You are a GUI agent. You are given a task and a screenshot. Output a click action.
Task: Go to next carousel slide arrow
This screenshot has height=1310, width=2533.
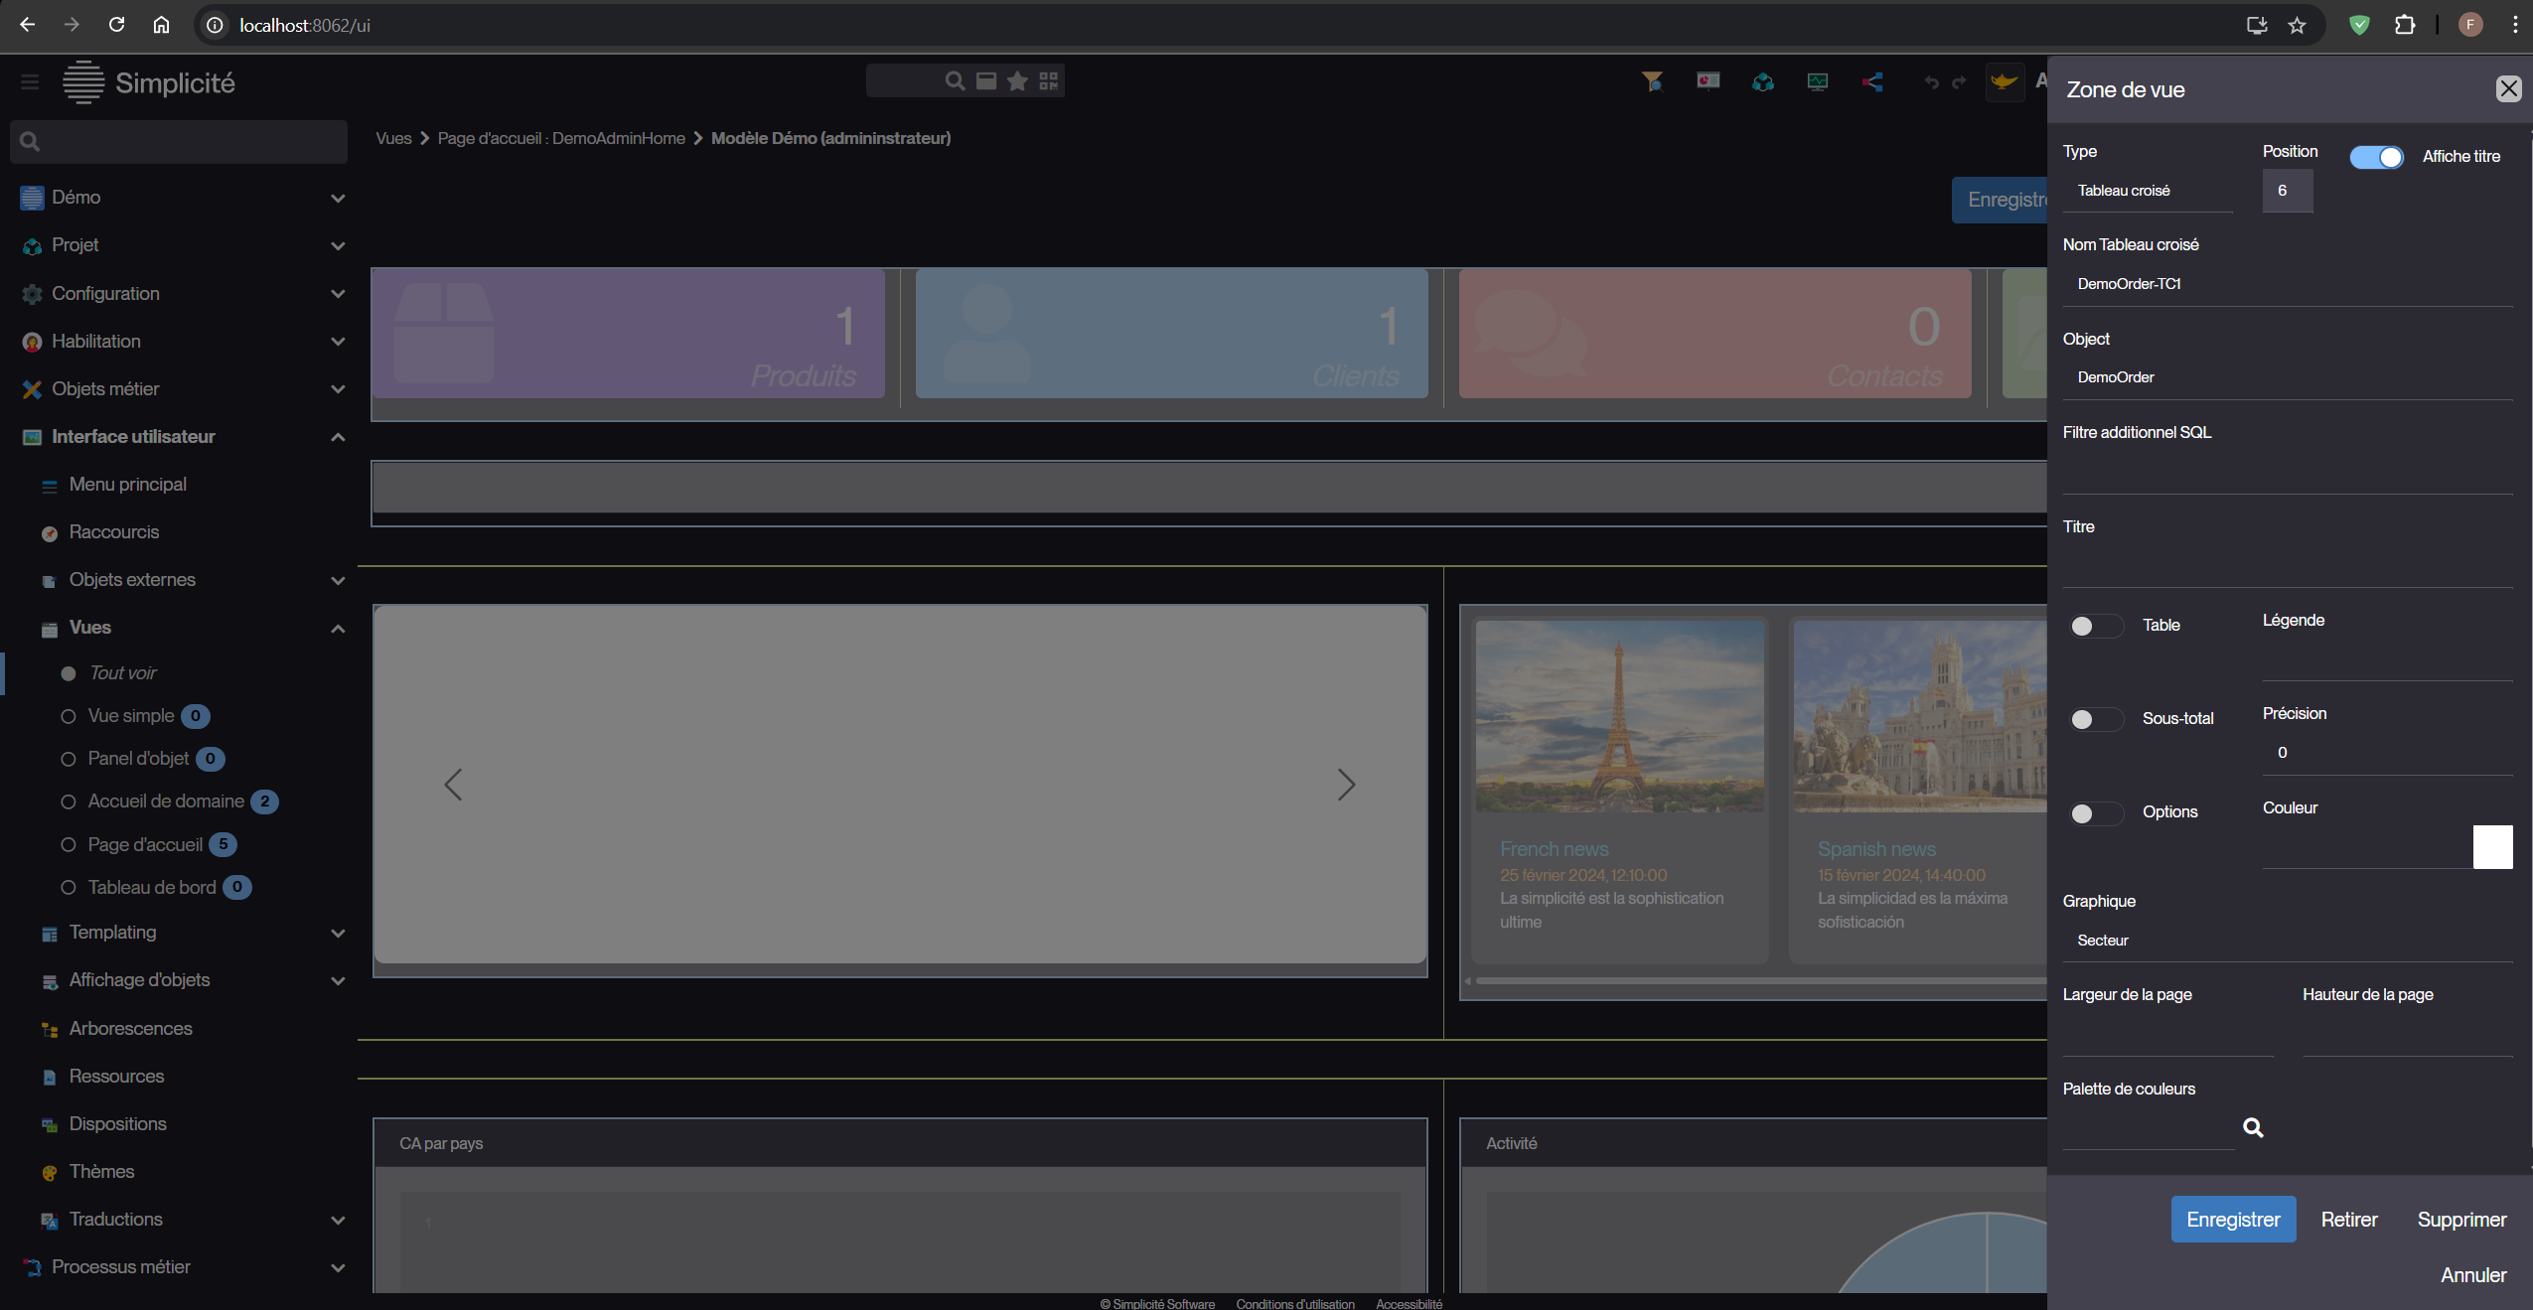(1346, 785)
